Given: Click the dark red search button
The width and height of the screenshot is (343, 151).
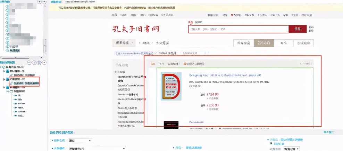Looking at the screenshot, I should [298, 29].
